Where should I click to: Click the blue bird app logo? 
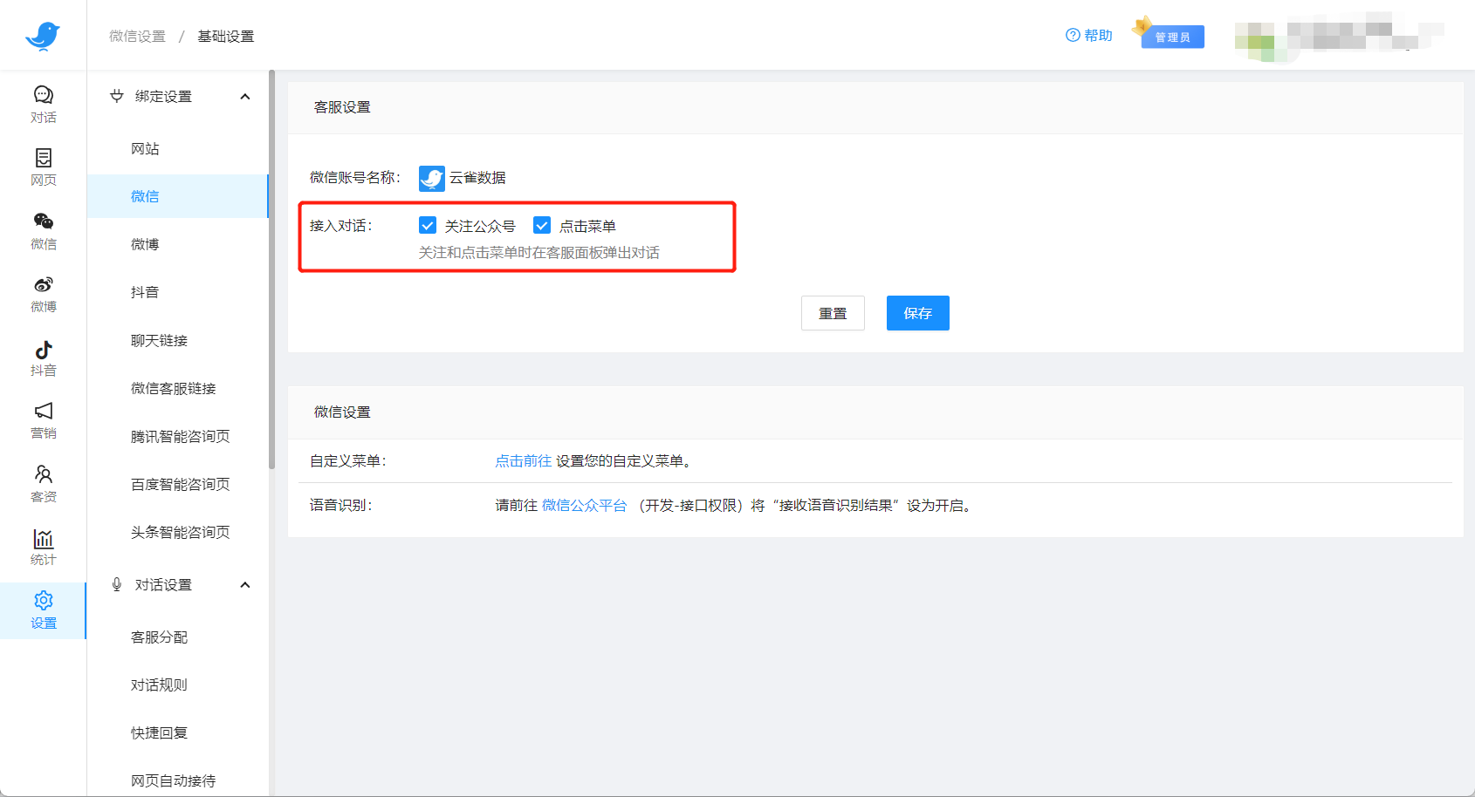(x=43, y=35)
